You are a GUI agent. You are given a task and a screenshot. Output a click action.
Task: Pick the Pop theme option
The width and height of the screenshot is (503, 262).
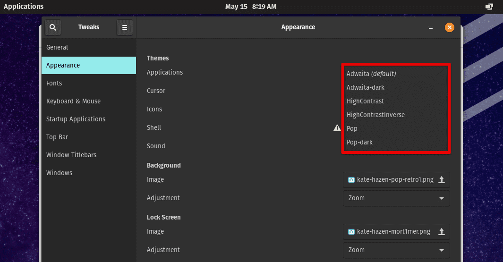tap(396, 128)
